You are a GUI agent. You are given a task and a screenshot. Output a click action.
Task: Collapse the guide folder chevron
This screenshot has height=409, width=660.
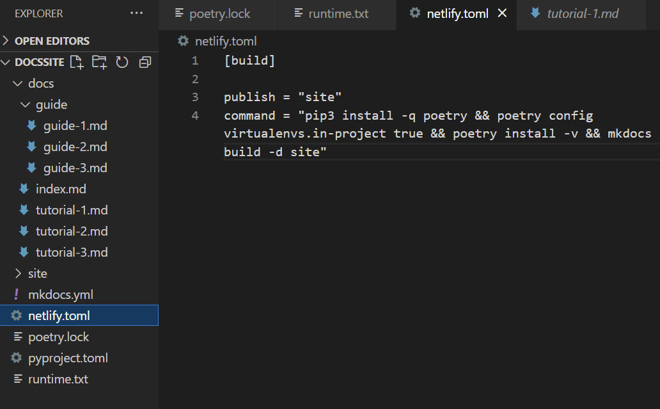pos(25,104)
